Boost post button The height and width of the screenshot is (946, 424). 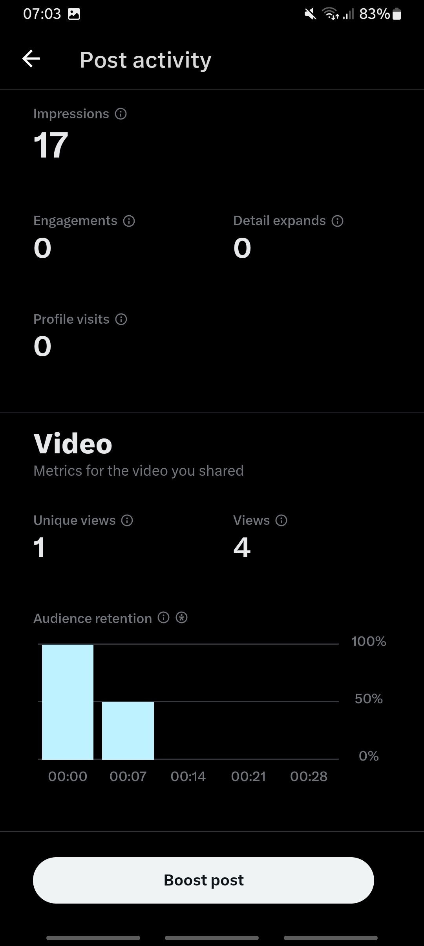203,880
